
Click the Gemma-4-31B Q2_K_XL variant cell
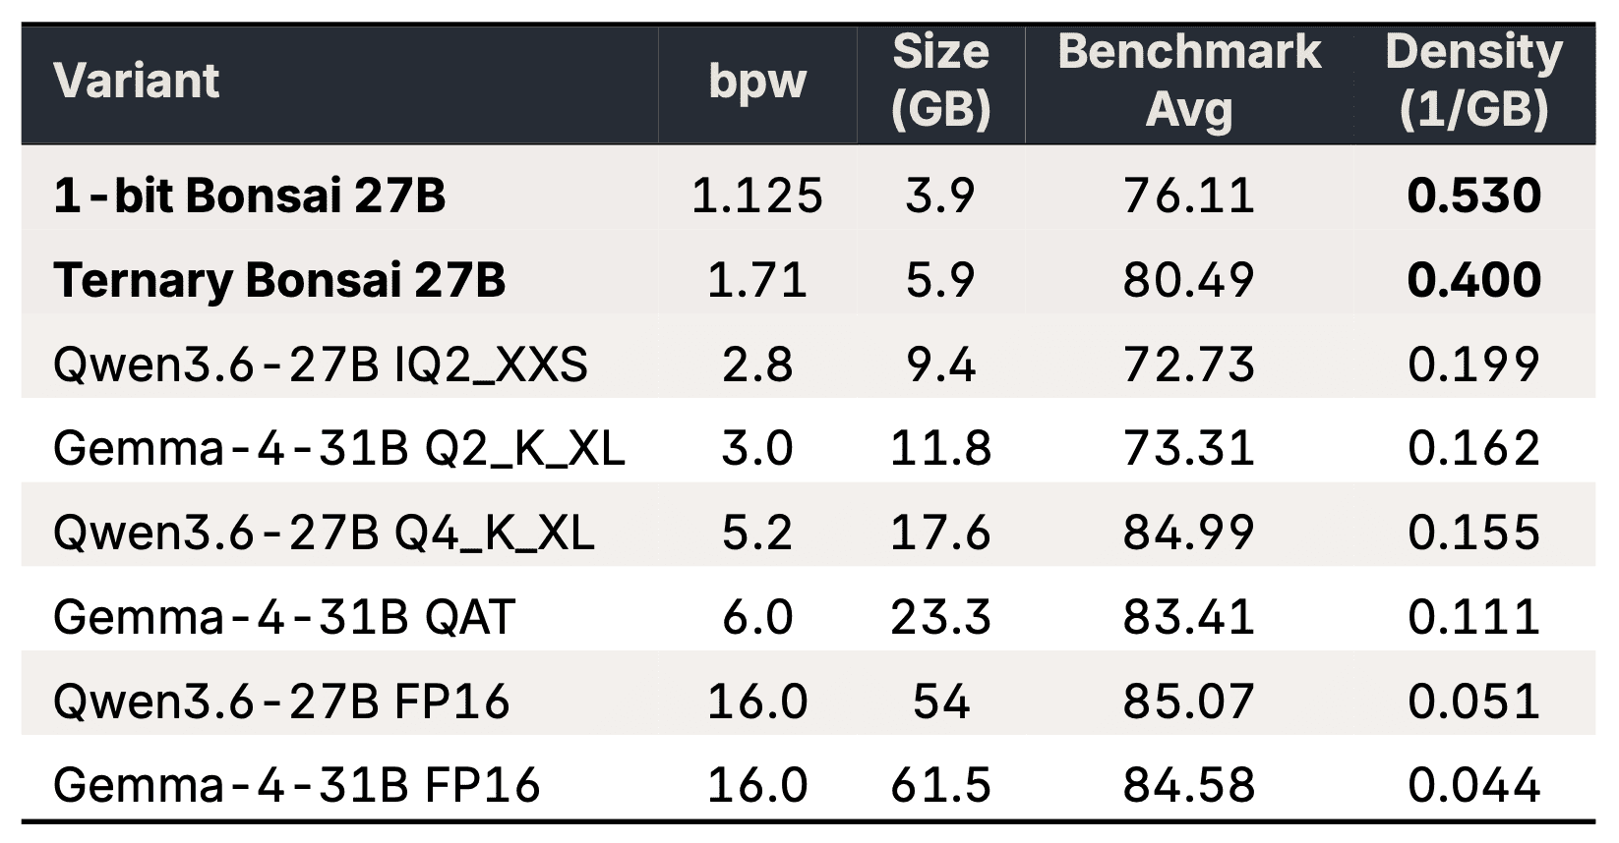pyautogui.click(x=339, y=449)
